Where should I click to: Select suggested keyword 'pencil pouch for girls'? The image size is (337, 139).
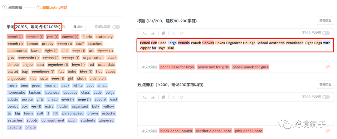click(250, 67)
